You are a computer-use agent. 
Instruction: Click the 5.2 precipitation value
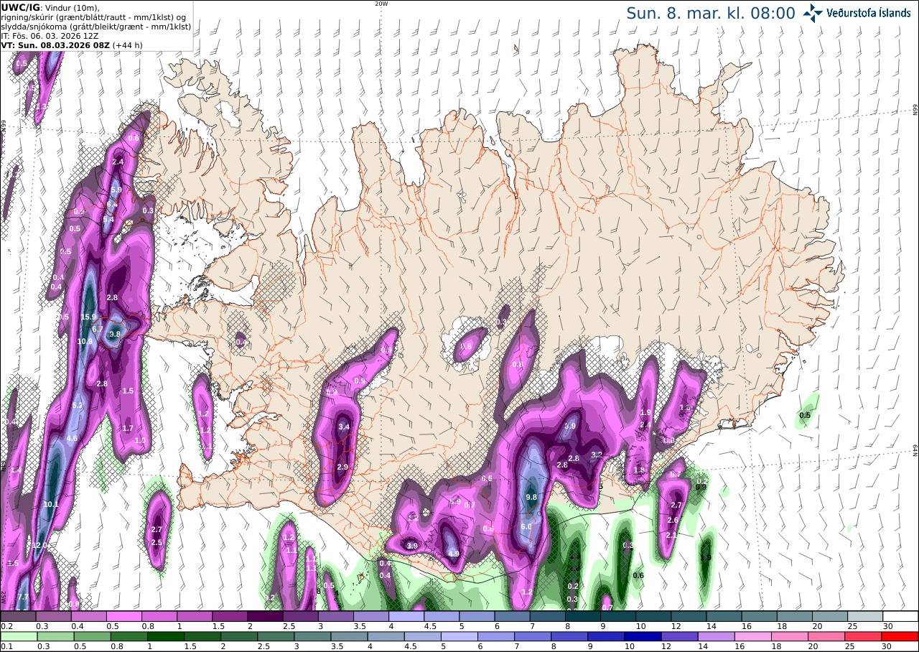(x=78, y=406)
